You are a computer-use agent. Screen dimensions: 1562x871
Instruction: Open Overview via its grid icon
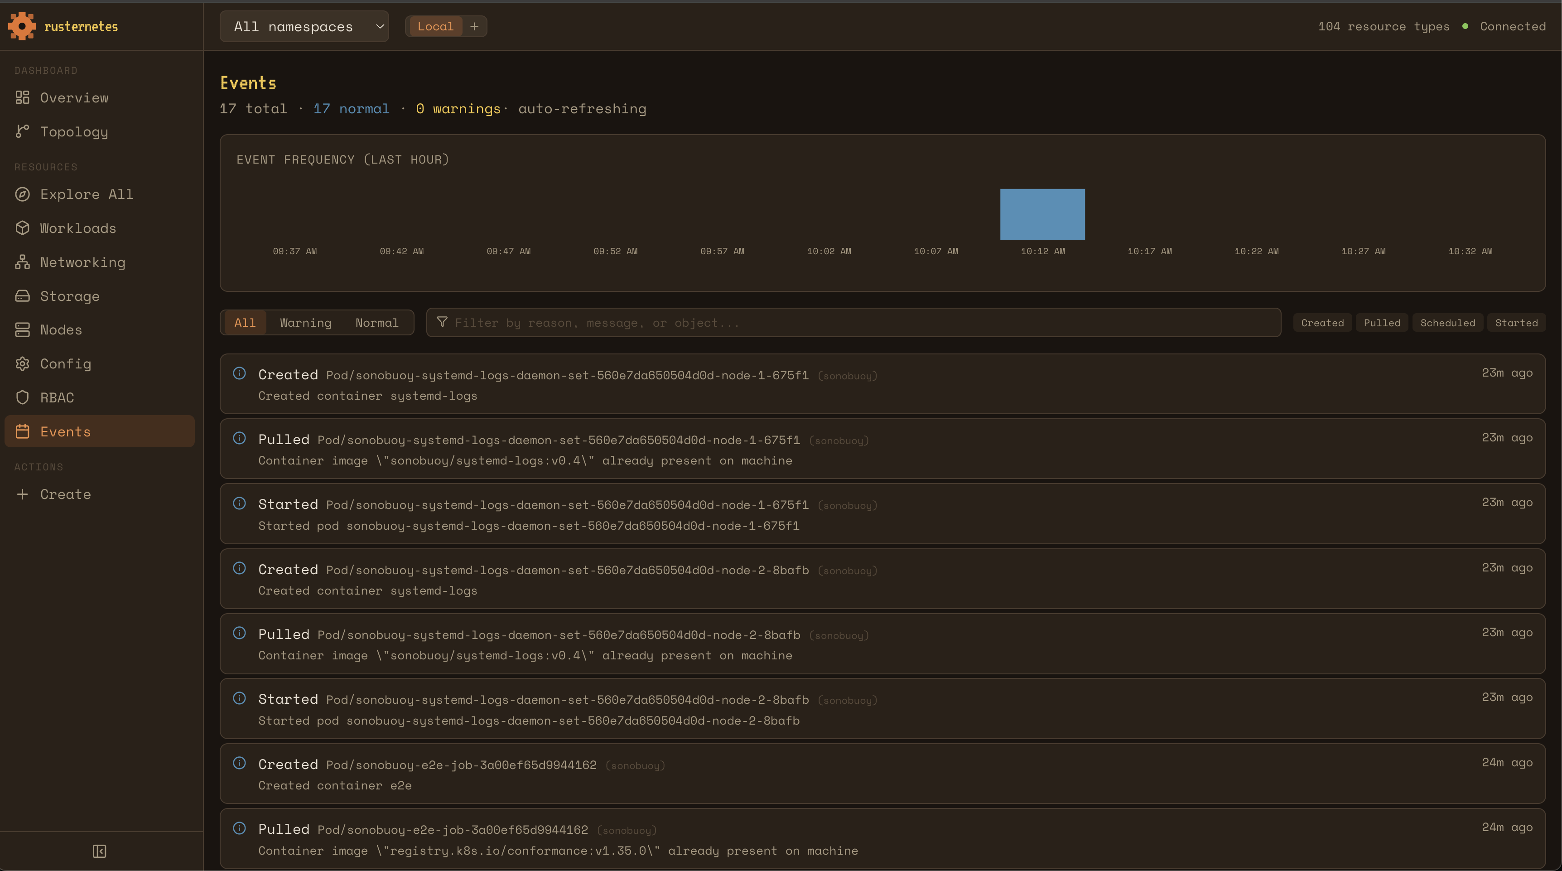pyautogui.click(x=23, y=97)
